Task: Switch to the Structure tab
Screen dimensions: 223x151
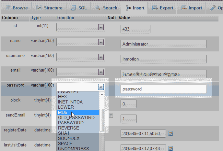Action: coord(49,8)
